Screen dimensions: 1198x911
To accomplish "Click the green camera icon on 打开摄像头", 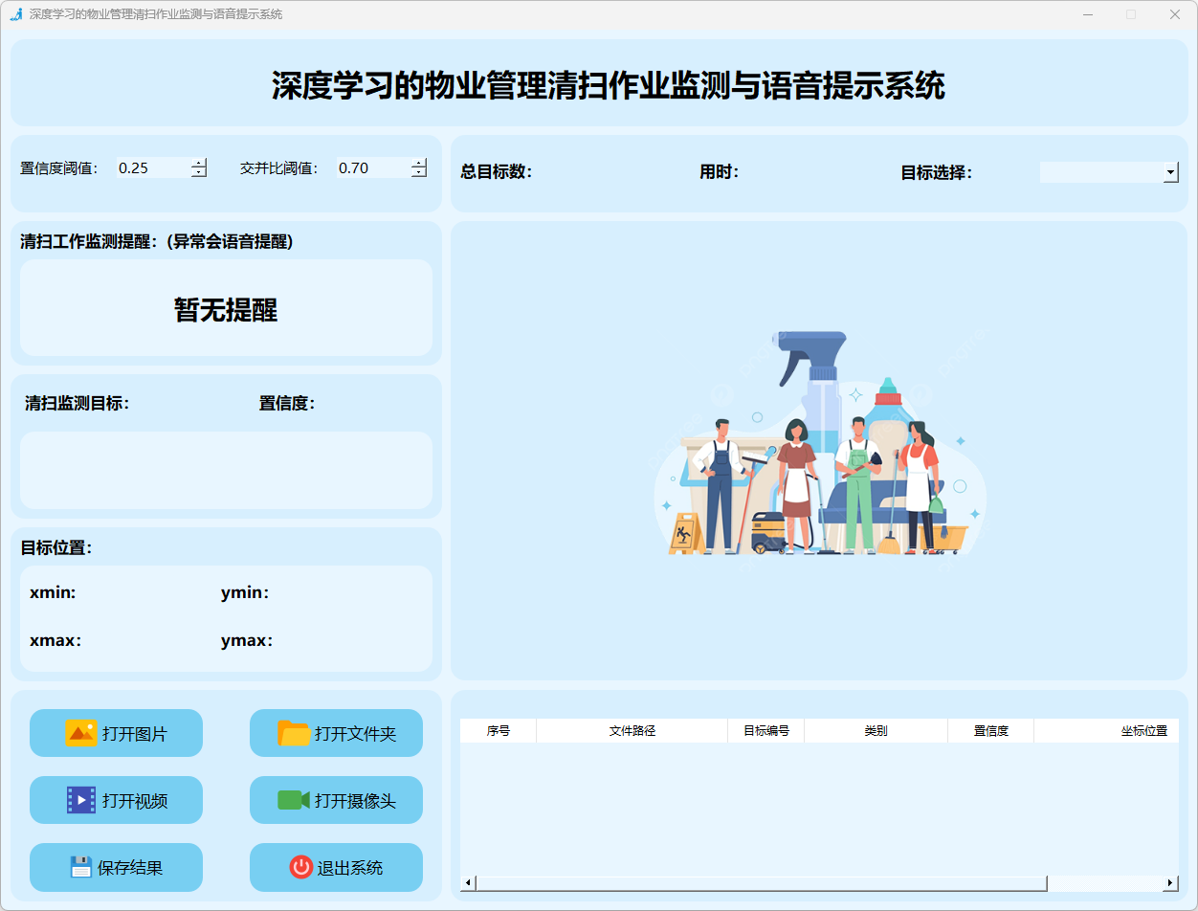I will (x=293, y=800).
